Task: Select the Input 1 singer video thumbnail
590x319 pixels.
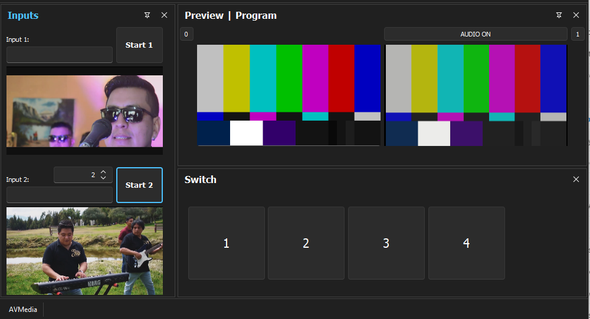Action: click(84, 111)
